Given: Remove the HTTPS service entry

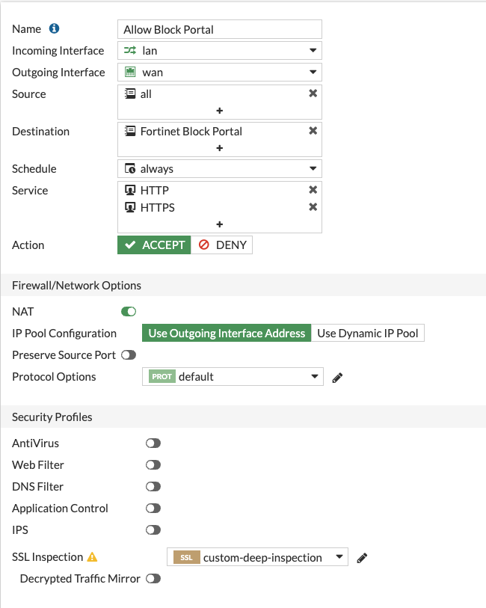Looking at the screenshot, I should point(313,207).
